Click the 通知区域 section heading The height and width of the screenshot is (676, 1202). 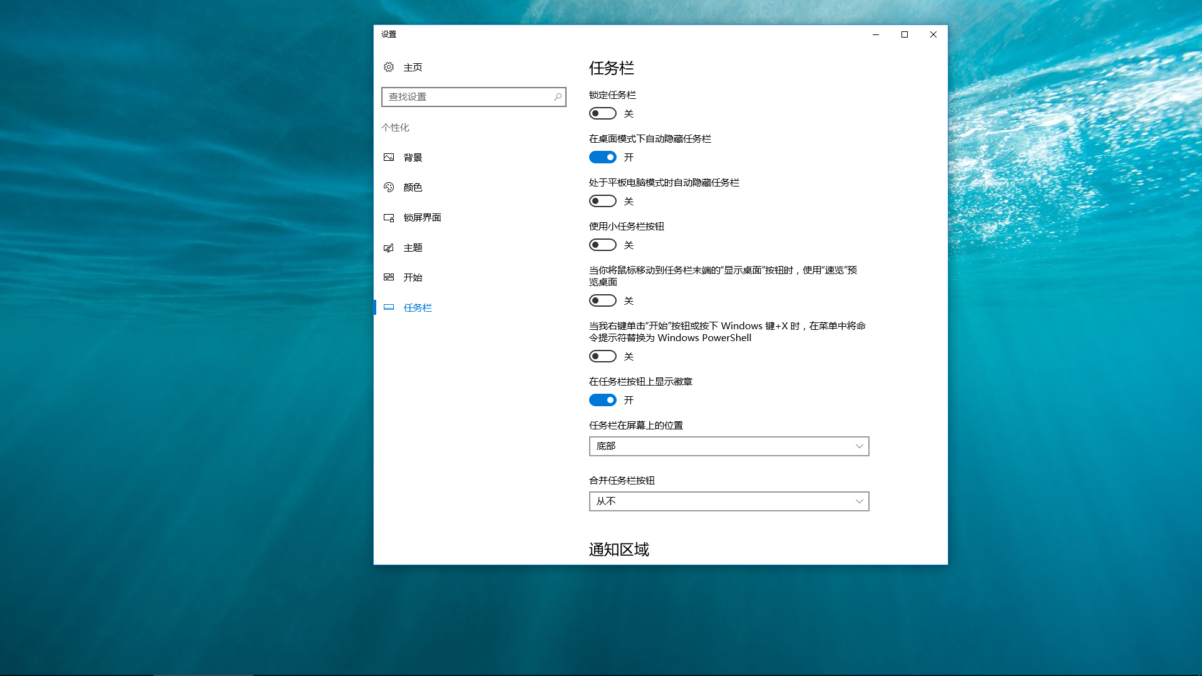[x=618, y=549]
